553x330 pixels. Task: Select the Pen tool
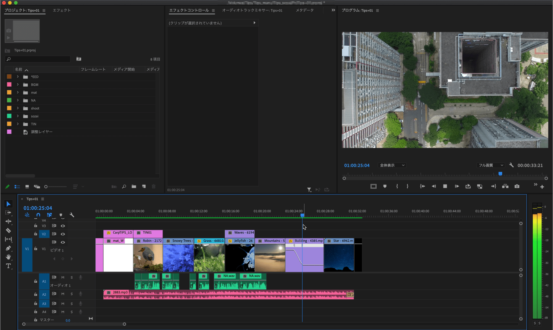point(9,248)
